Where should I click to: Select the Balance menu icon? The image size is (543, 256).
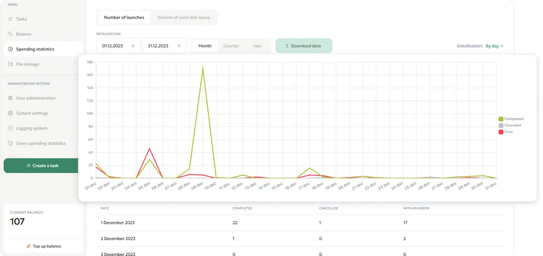[9, 34]
